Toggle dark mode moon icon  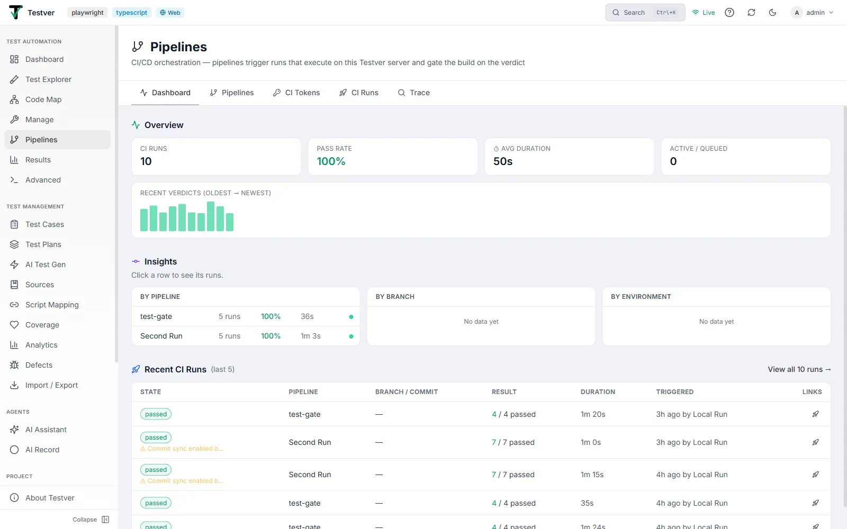(x=772, y=13)
